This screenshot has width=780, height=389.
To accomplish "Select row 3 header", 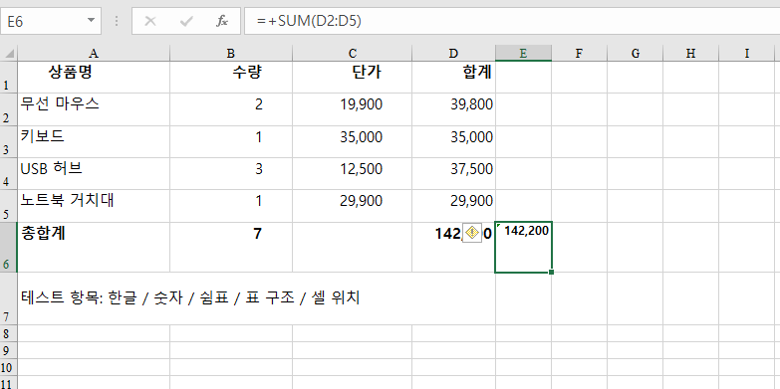I will [x=8, y=141].
